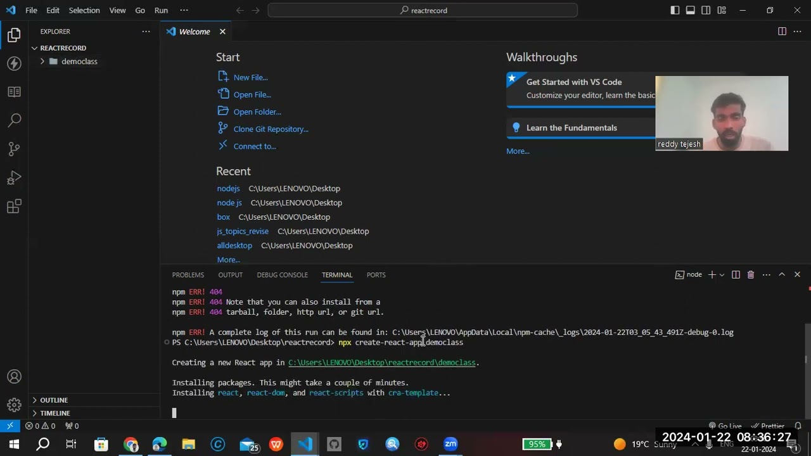The width and height of the screenshot is (811, 456).
Task: Open the terminal launch profile dropdown arrow
Action: point(722,275)
